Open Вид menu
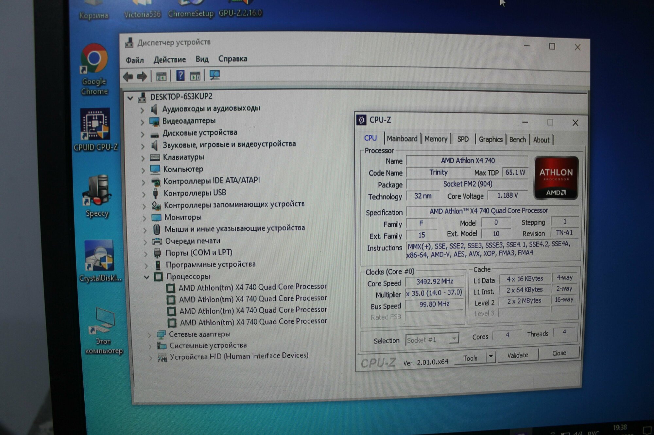Screen dimensions: 654x435 coord(202,59)
